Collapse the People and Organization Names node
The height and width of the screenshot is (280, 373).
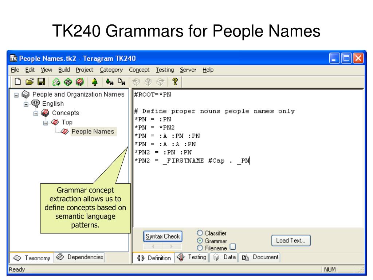click(x=16, y=95)
